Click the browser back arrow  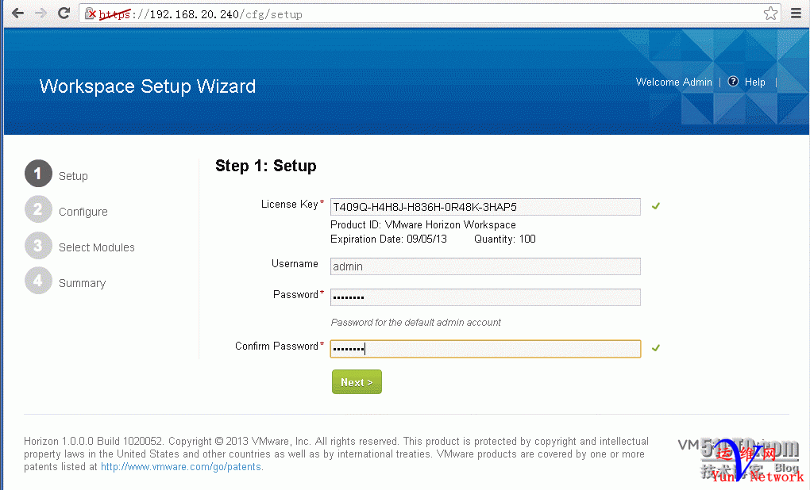[17, 13]
